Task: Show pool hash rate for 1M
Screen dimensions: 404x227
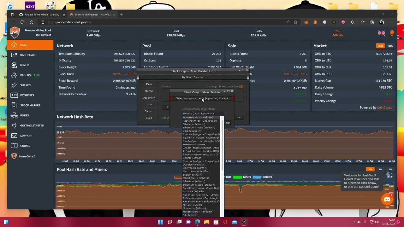Action: (390, 169)
